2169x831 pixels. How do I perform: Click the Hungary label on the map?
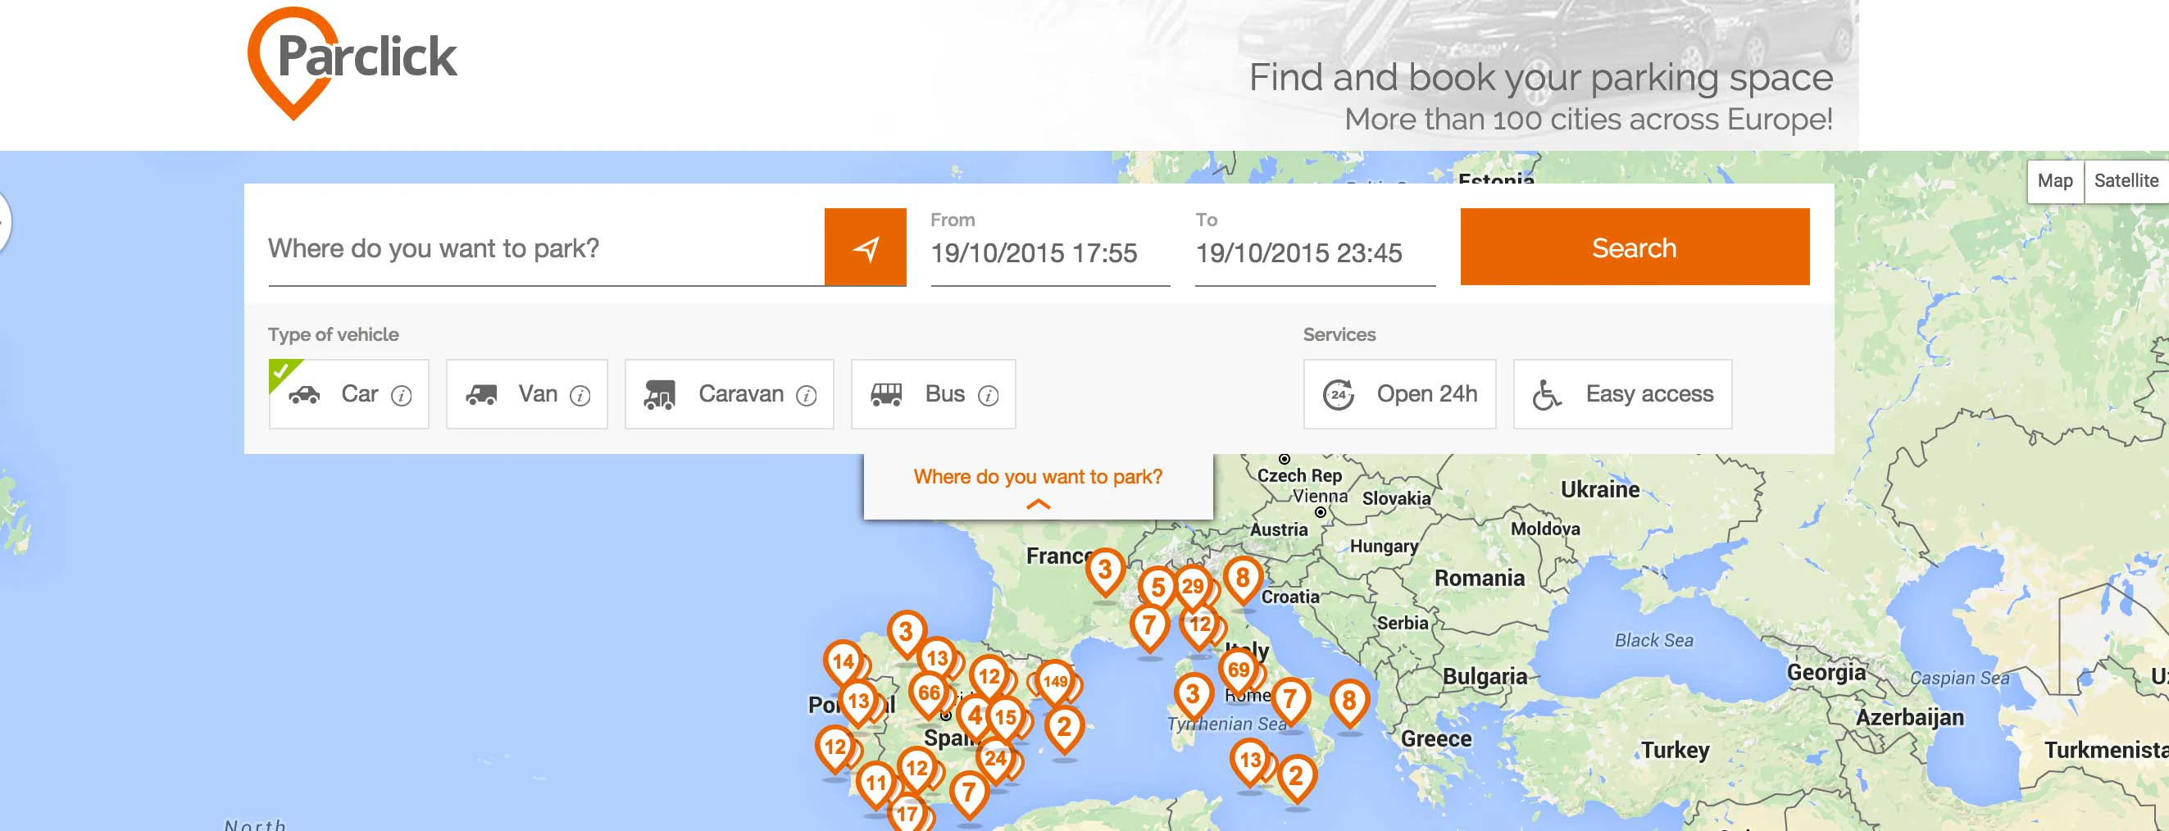[1385, 547]
